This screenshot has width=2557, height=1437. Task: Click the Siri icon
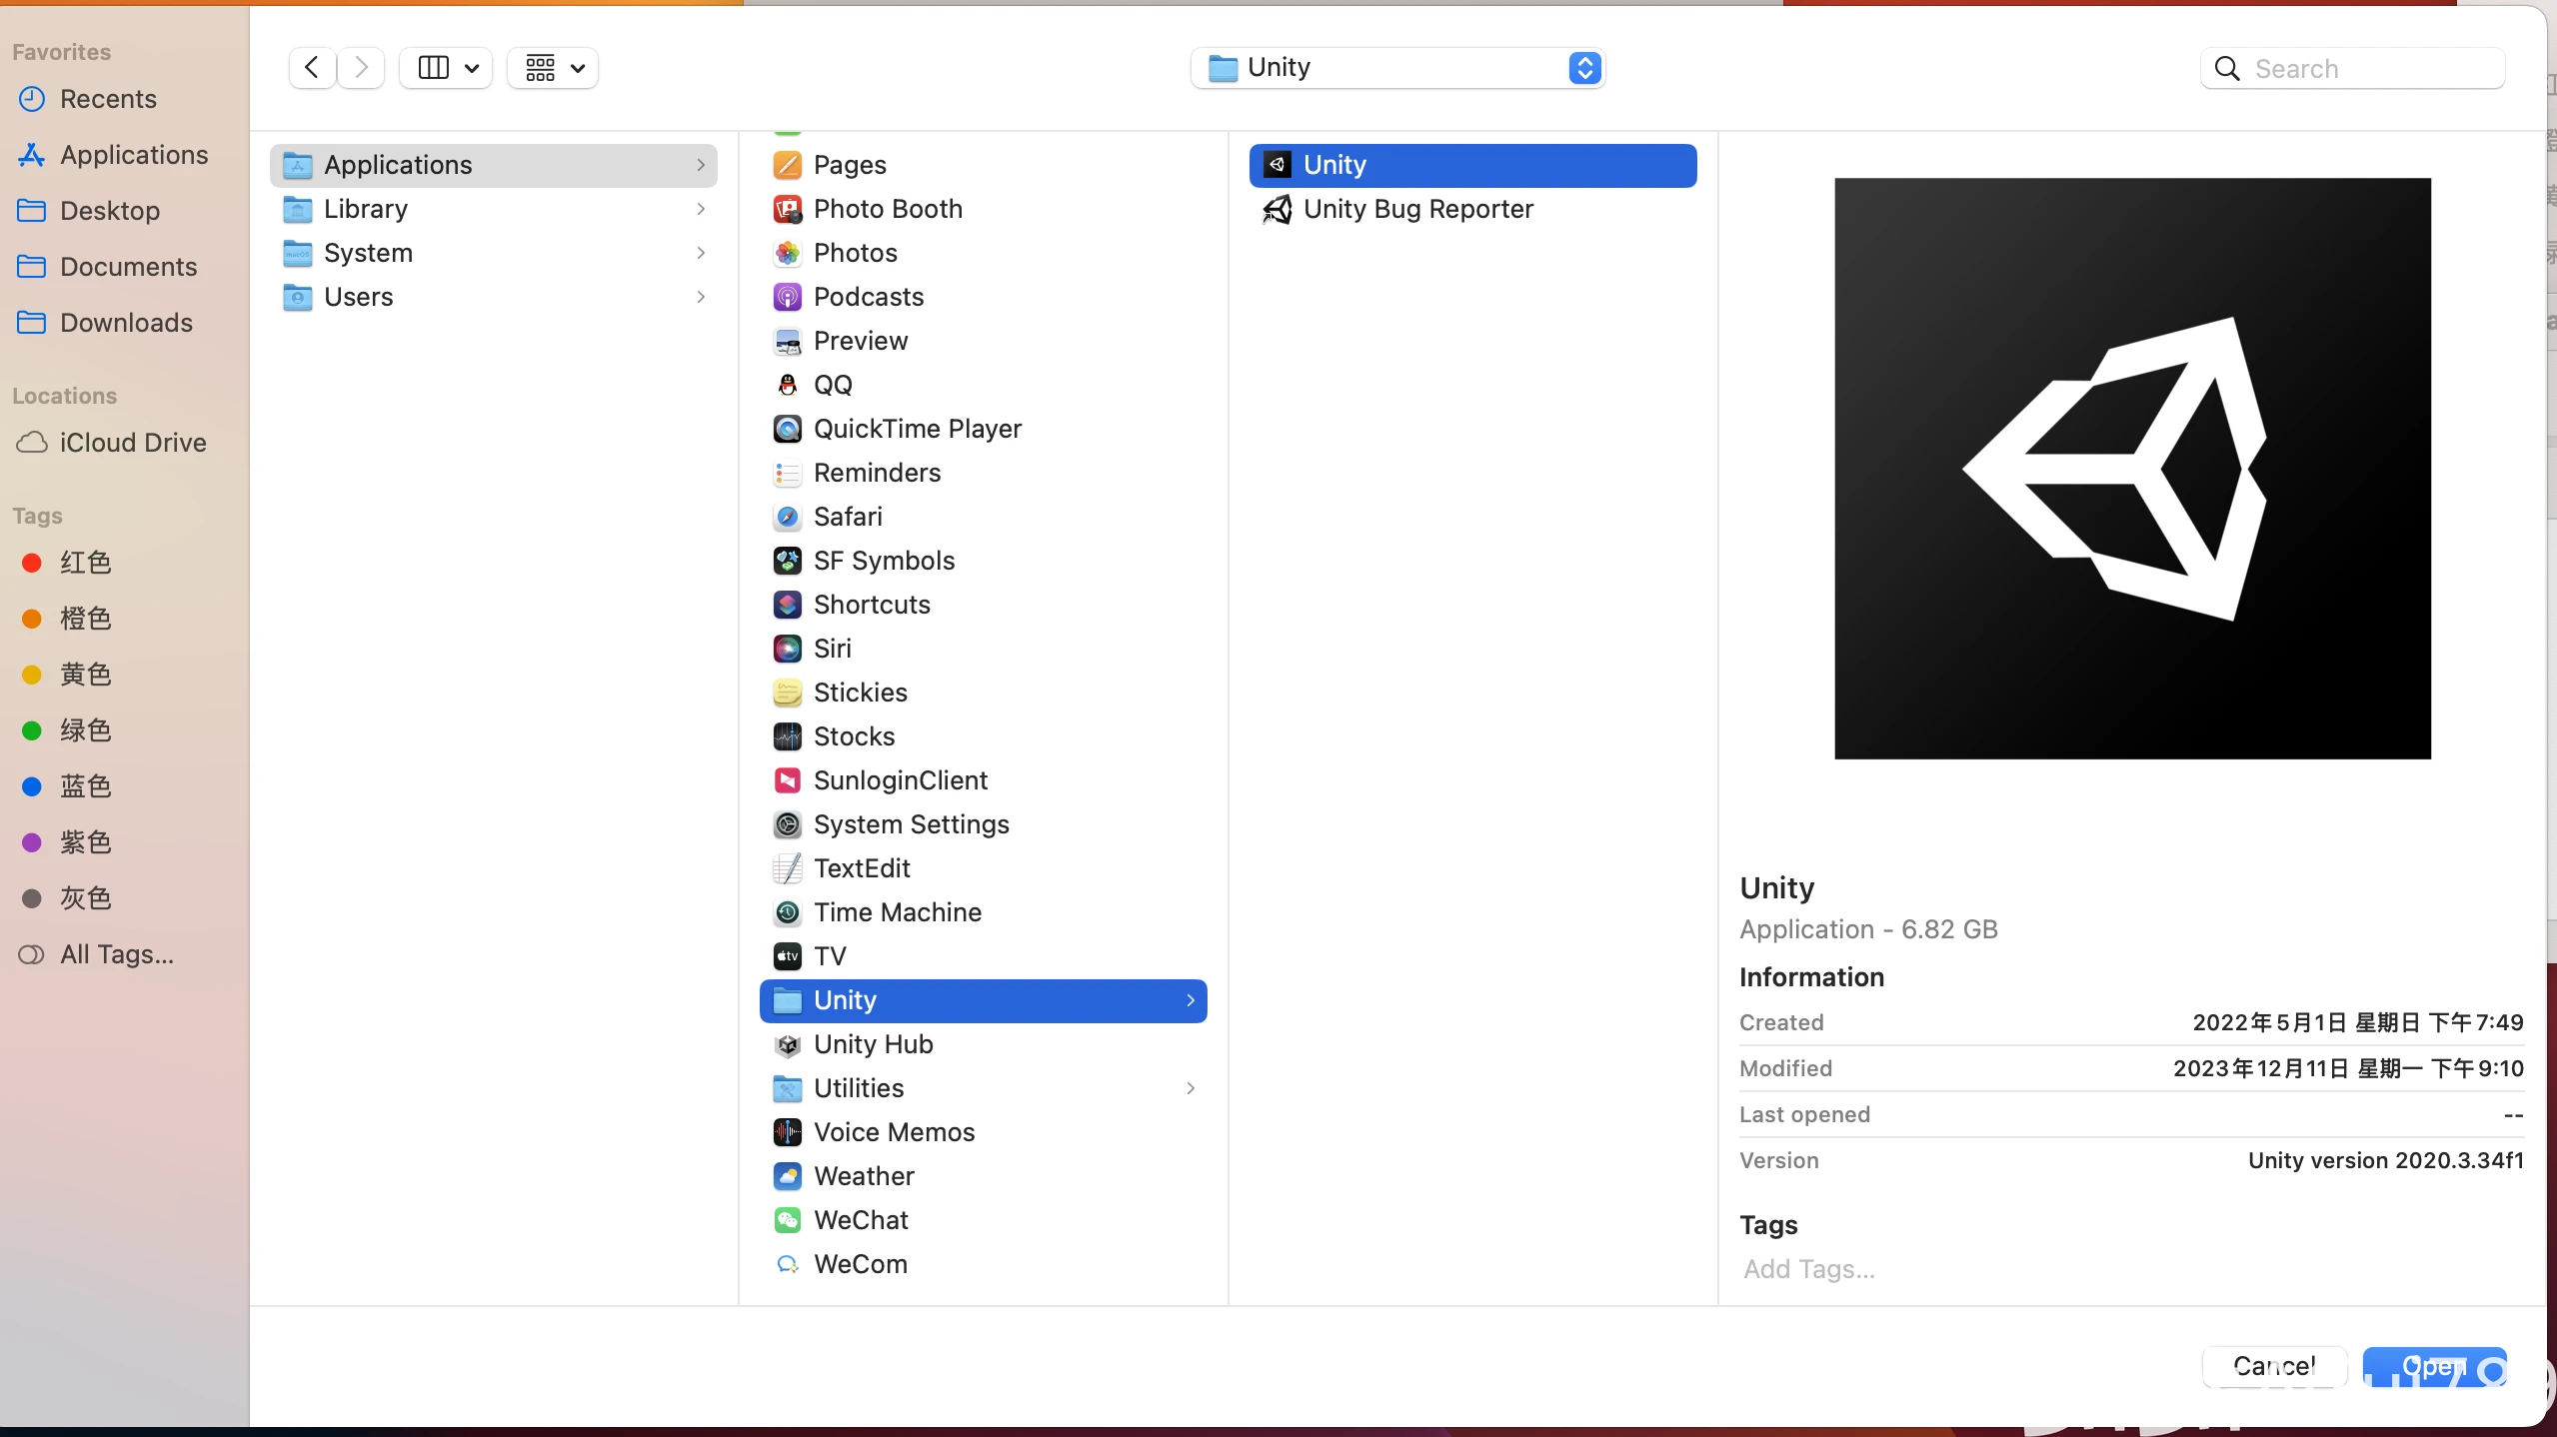[788, 649]
